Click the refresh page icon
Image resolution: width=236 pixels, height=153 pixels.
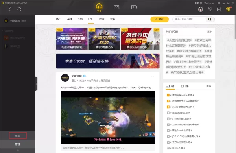pos(19,9)
